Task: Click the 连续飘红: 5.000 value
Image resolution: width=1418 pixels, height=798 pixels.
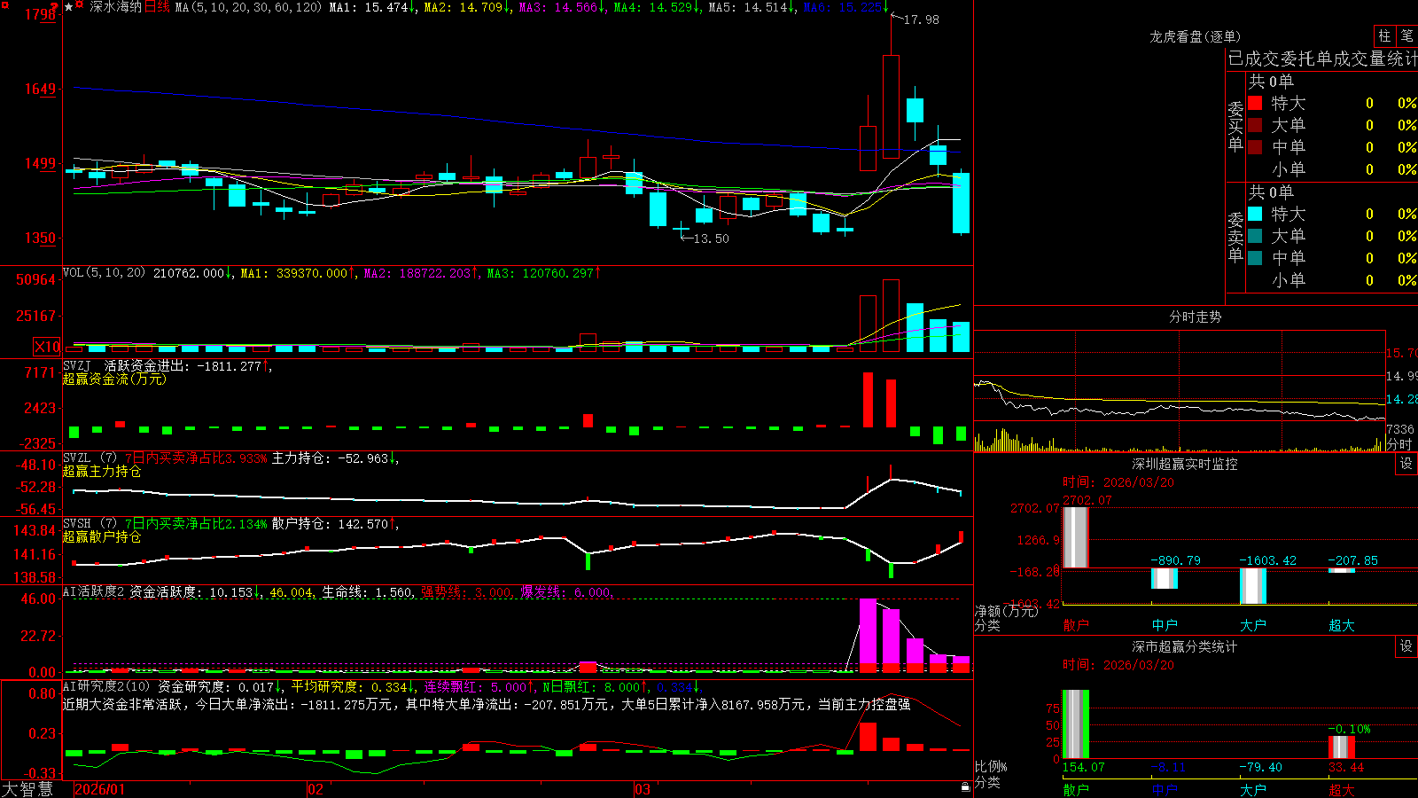Action: tap(475, 686)
